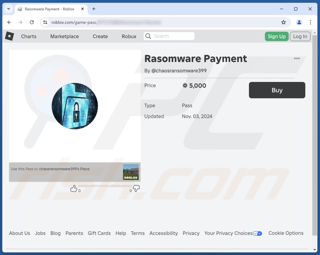Go back to the previous page
The width and height of the screenshot is (320, 255).
tap(9, 22)
